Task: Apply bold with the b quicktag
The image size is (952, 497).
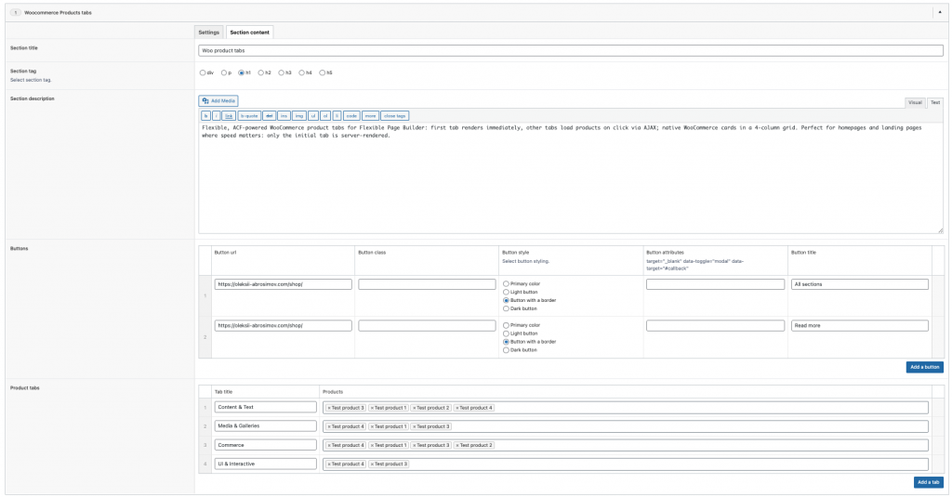Action: point(205,116)
